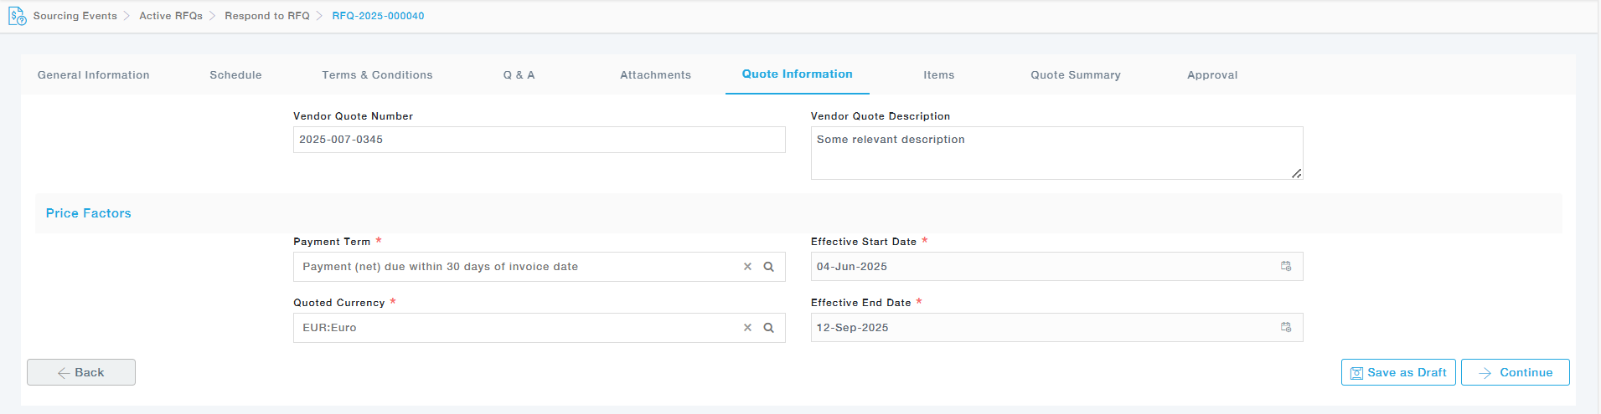Open the Schedule tab
This screenshot has height=414, width=1601.
(235, 75)
